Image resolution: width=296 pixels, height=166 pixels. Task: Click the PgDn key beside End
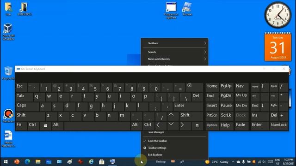[x=226, y=97]
